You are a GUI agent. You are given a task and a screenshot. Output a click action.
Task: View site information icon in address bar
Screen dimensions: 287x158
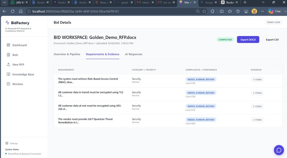(29, 11)
